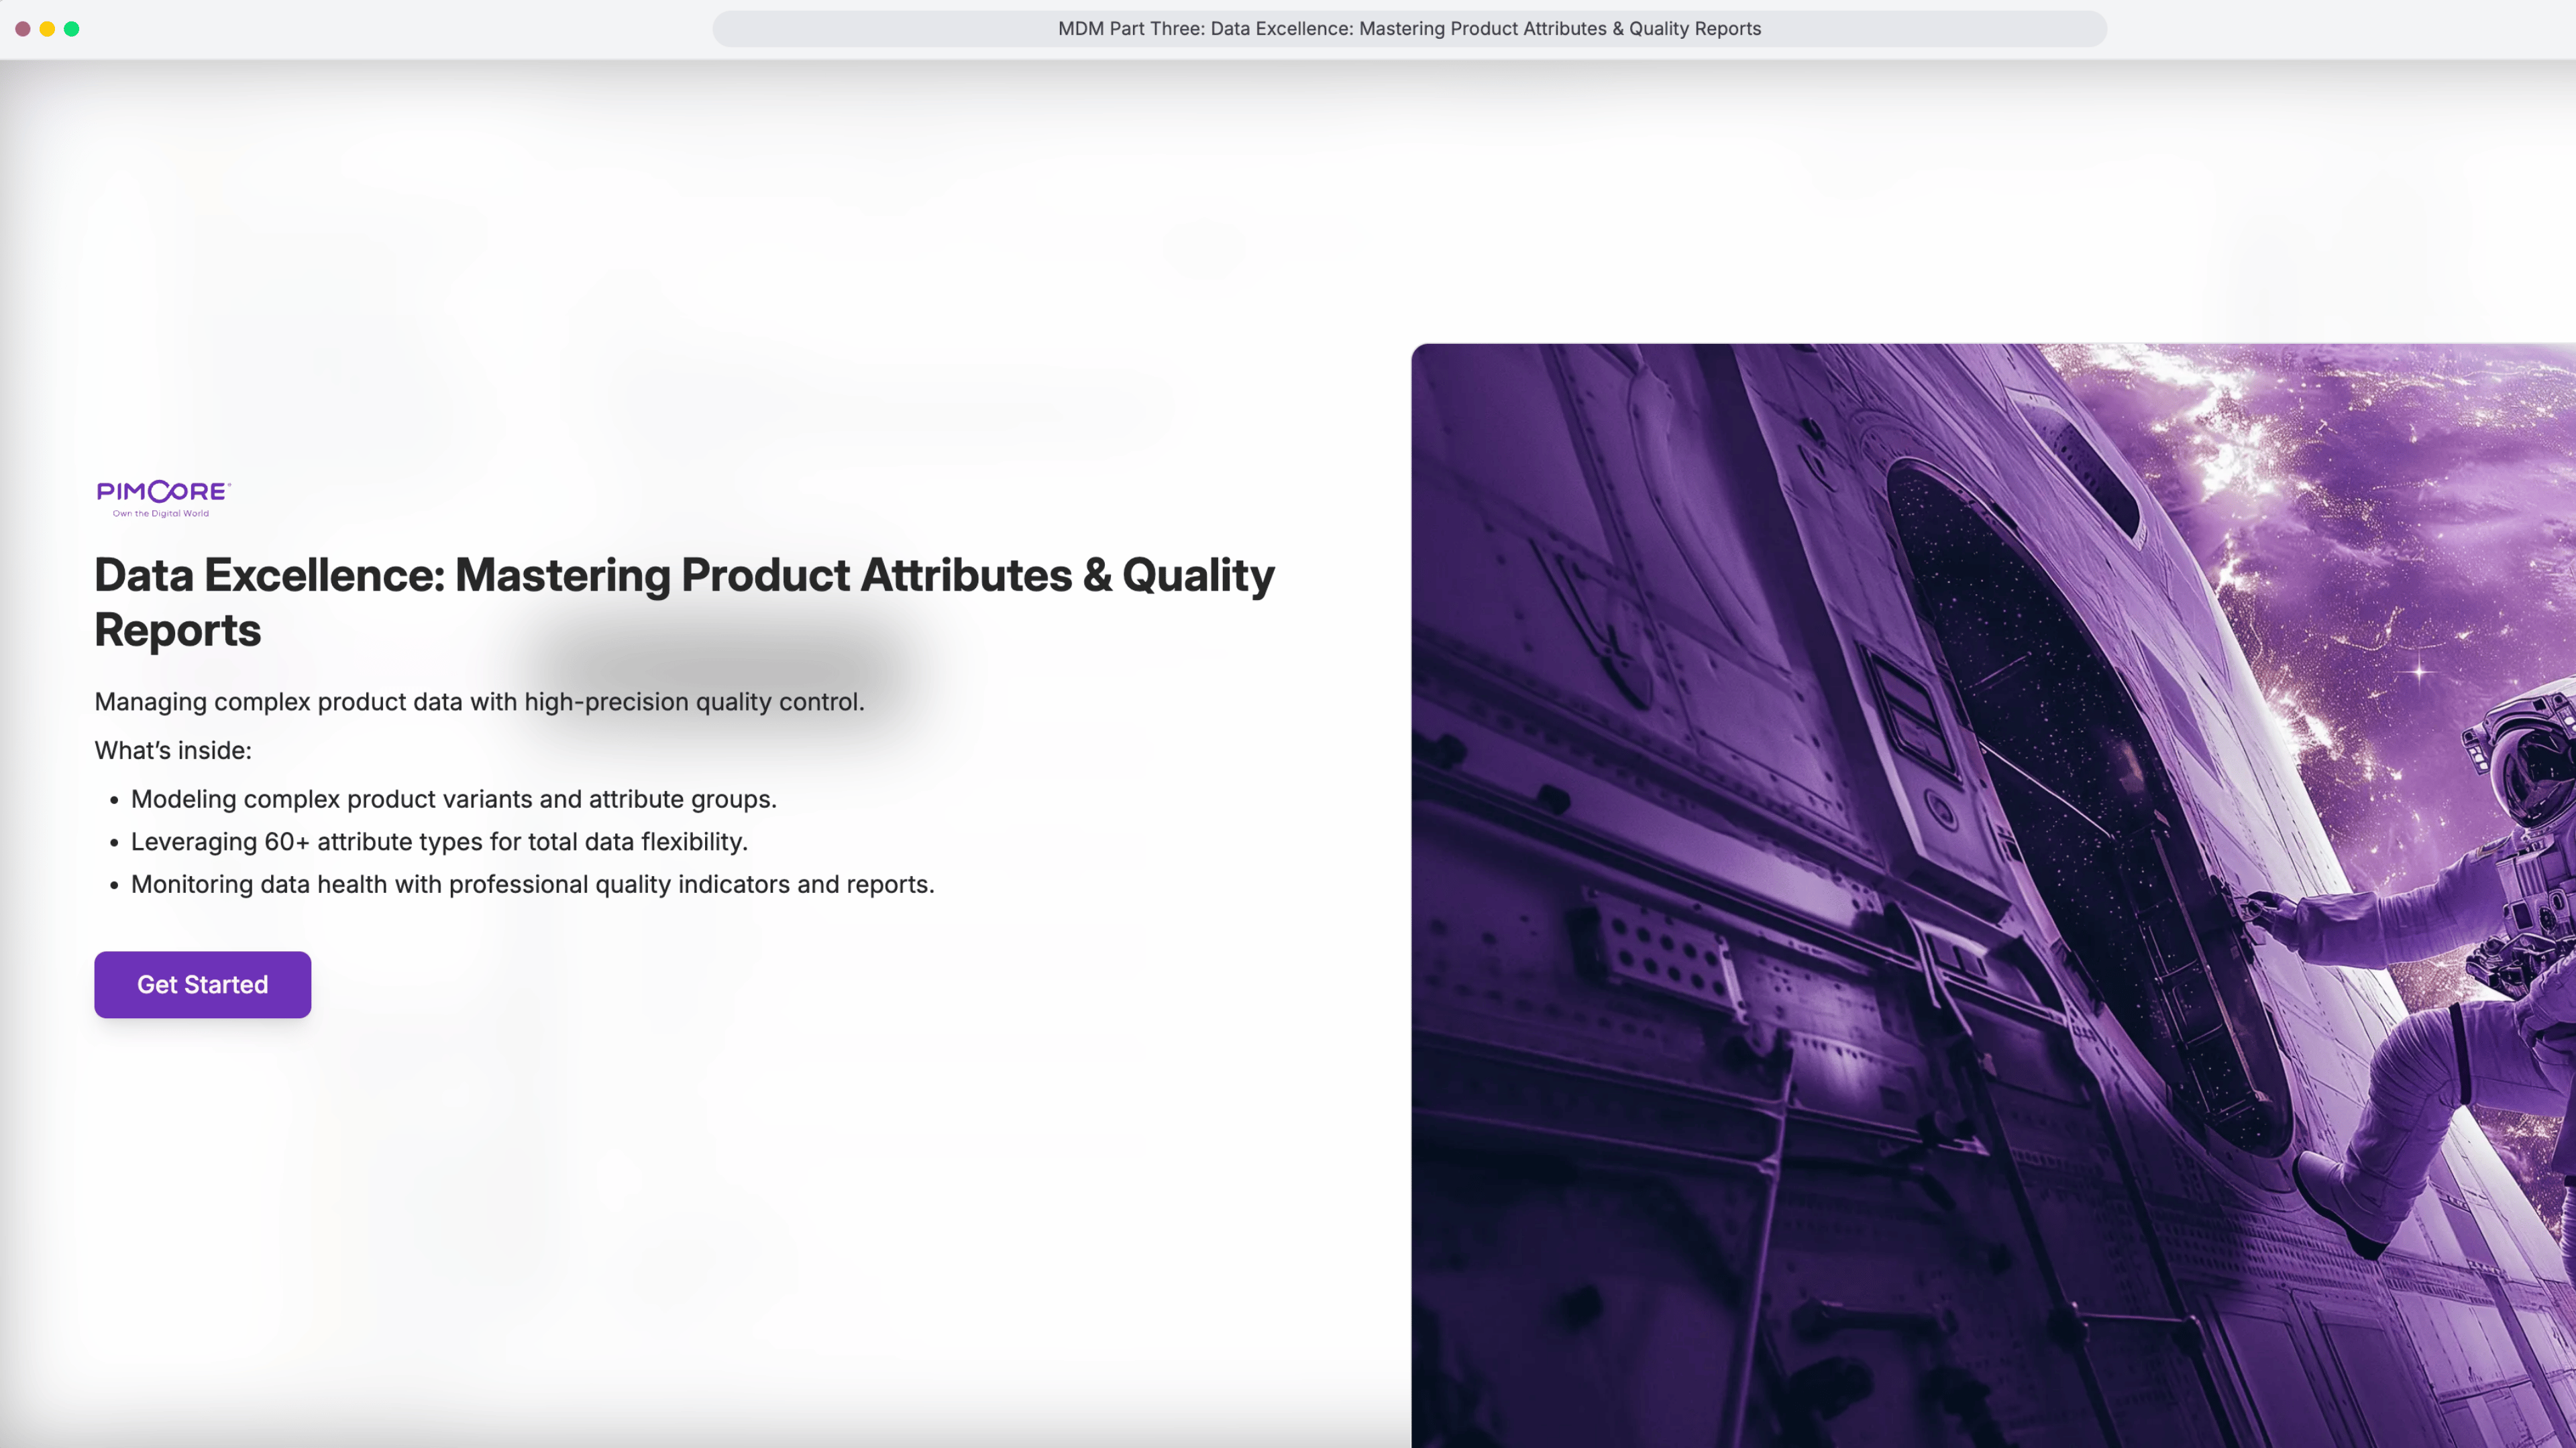The image size is (2576, 1448).
Task: Click the 'Monitoring data health' bullet
Action: point(532,884)
